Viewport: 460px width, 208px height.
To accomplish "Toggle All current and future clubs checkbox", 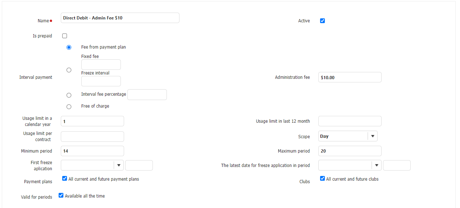I will [x=322, y=178].
